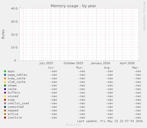
Task: Click the 'January 2026' x-axis label
Action: tap(101, 63)
